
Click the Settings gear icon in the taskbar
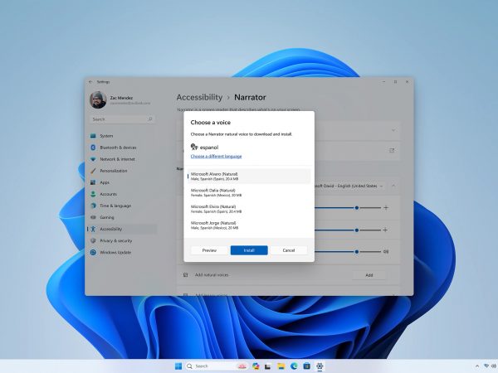click(320, 366)
